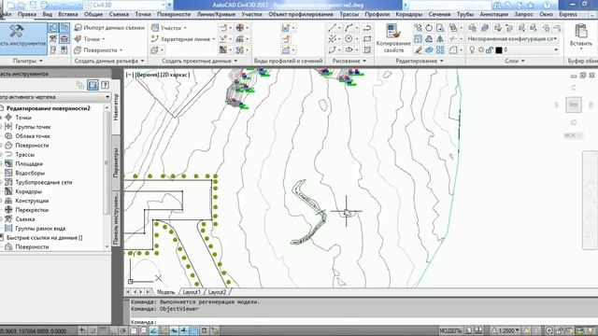Open the Вставка menu

pos(68,14)
